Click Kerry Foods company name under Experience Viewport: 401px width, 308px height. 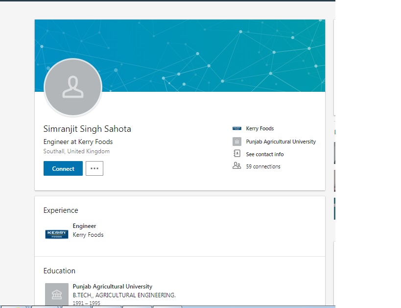click(88, 235)
